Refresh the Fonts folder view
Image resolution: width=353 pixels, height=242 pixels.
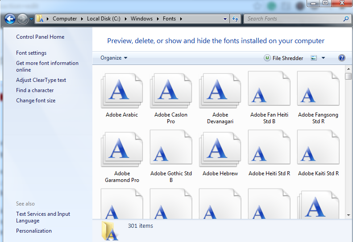(235, 19)
